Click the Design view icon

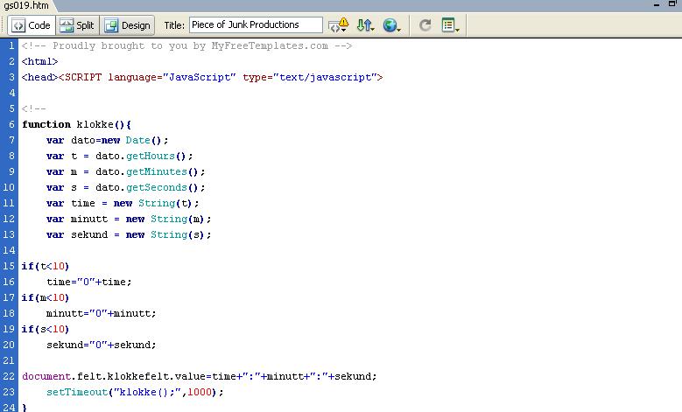pyautogui.click(x=112, y=25)
